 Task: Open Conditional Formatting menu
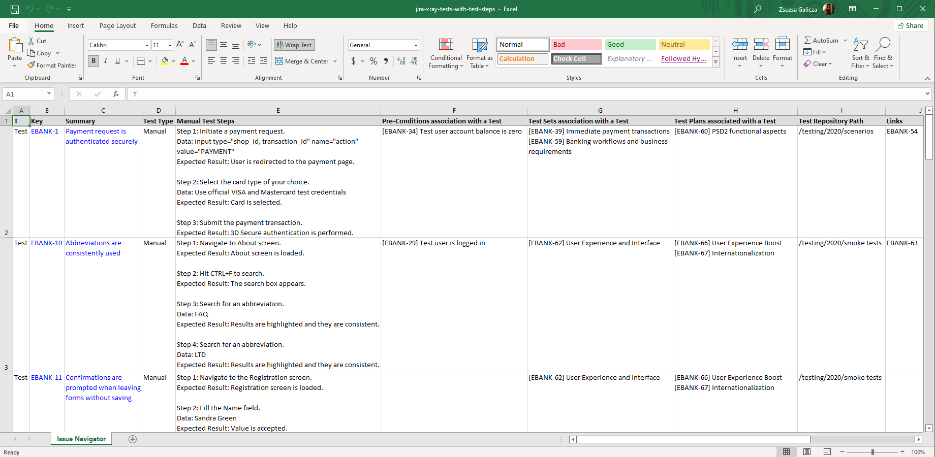446,54
